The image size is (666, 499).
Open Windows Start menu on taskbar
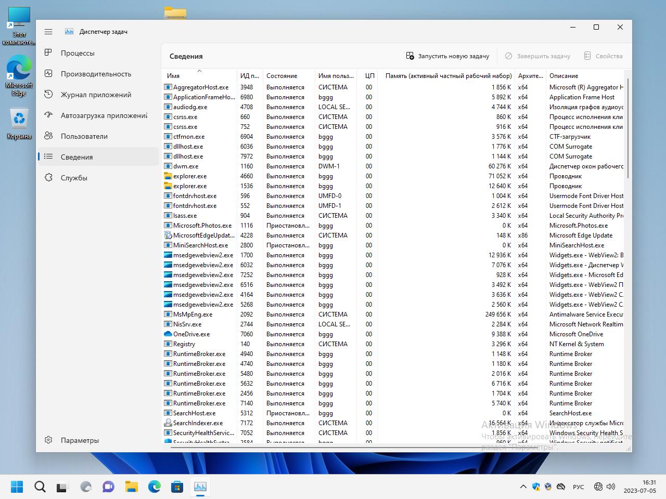point(17,487)
